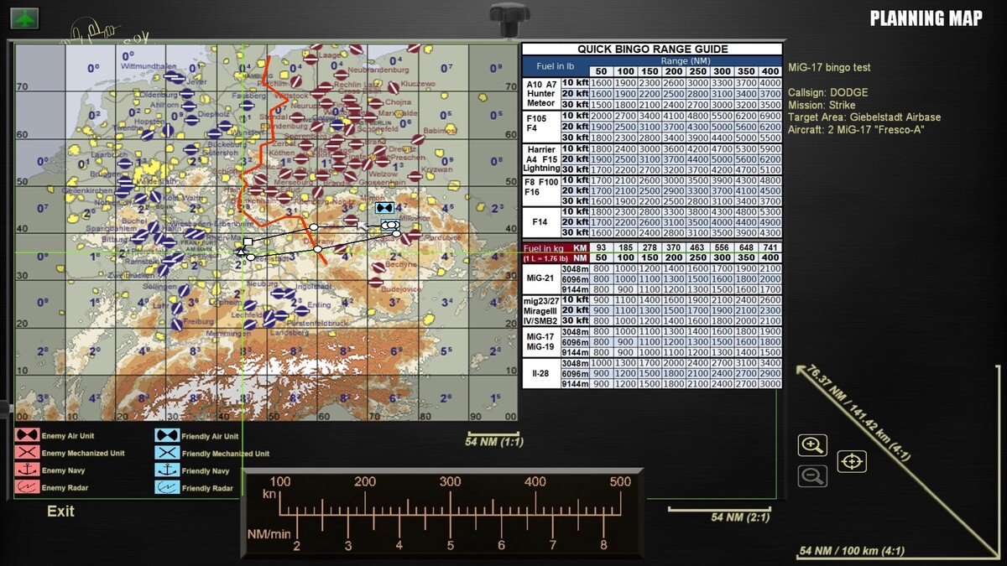Click the 'Il-28' aircraft row label
Image resolution: width=1007 pixels, height=566 pixels.
(540, 373)
